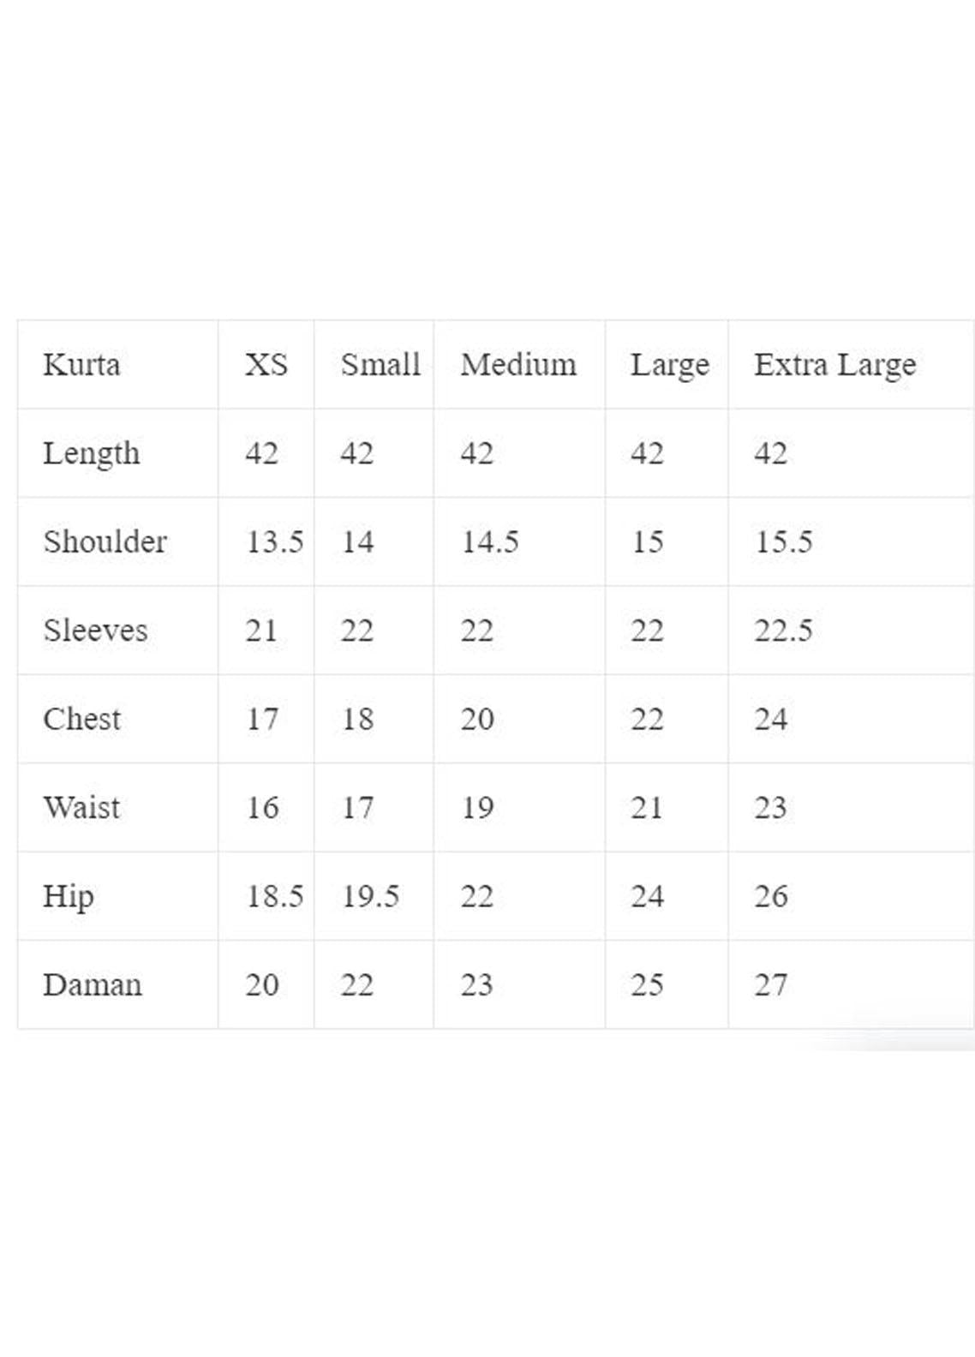Click the Length row label
975x1357 pixels.
click(91, 454)
